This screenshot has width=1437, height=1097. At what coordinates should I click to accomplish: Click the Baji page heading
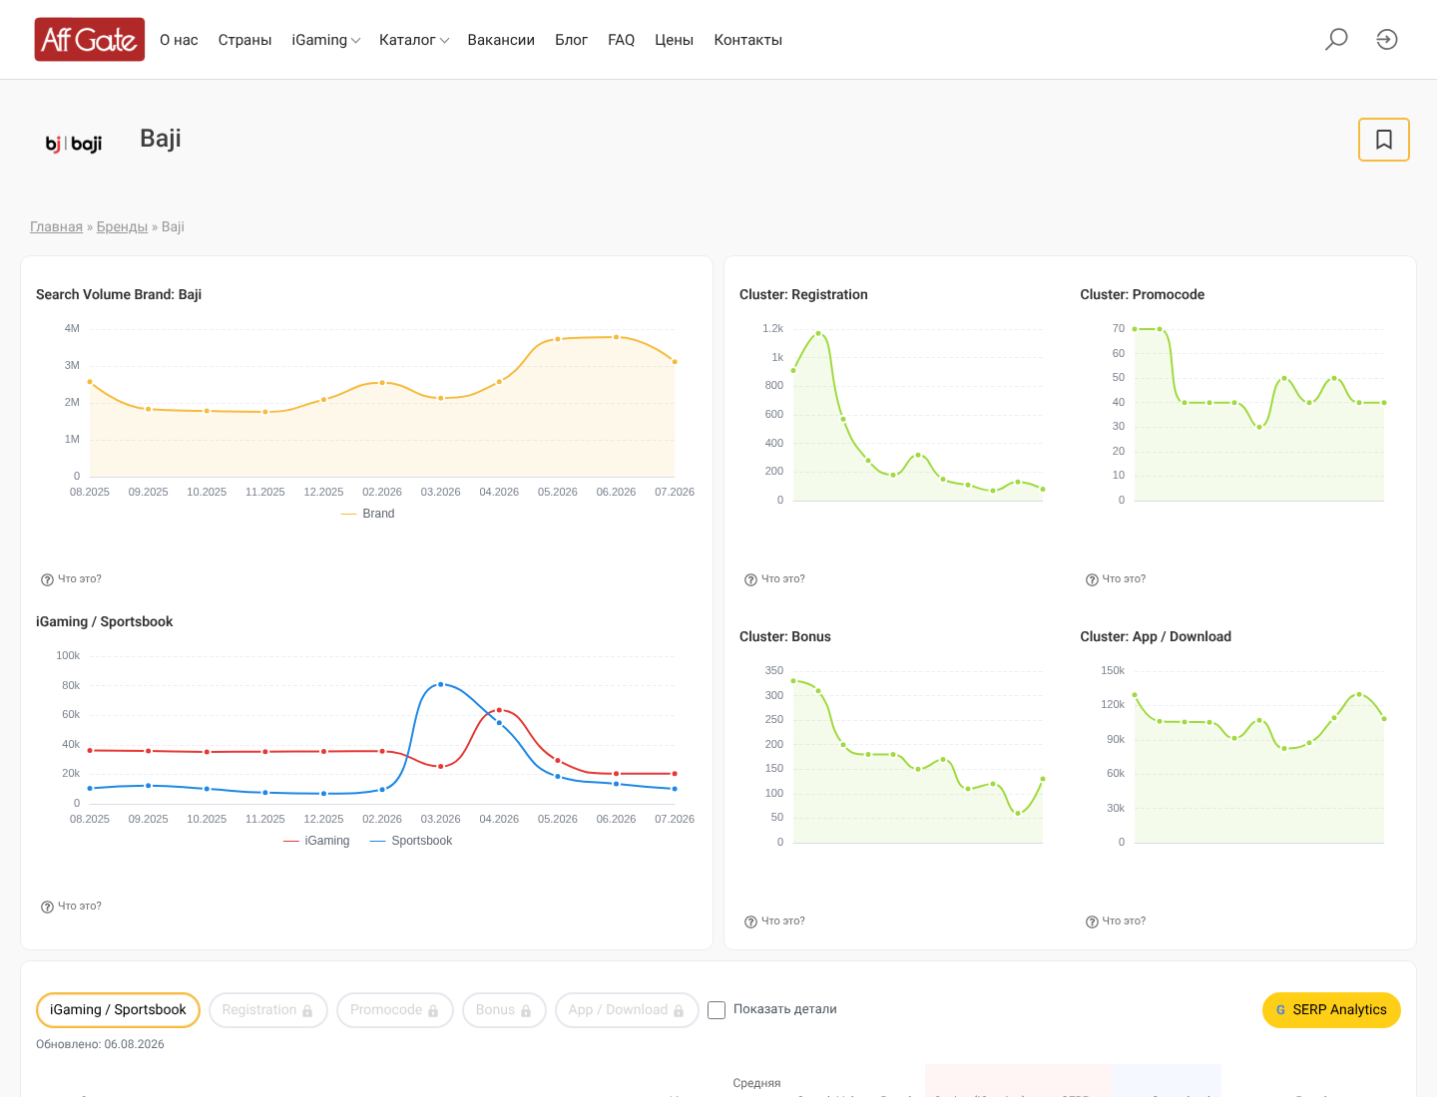[x=161, y=139]
